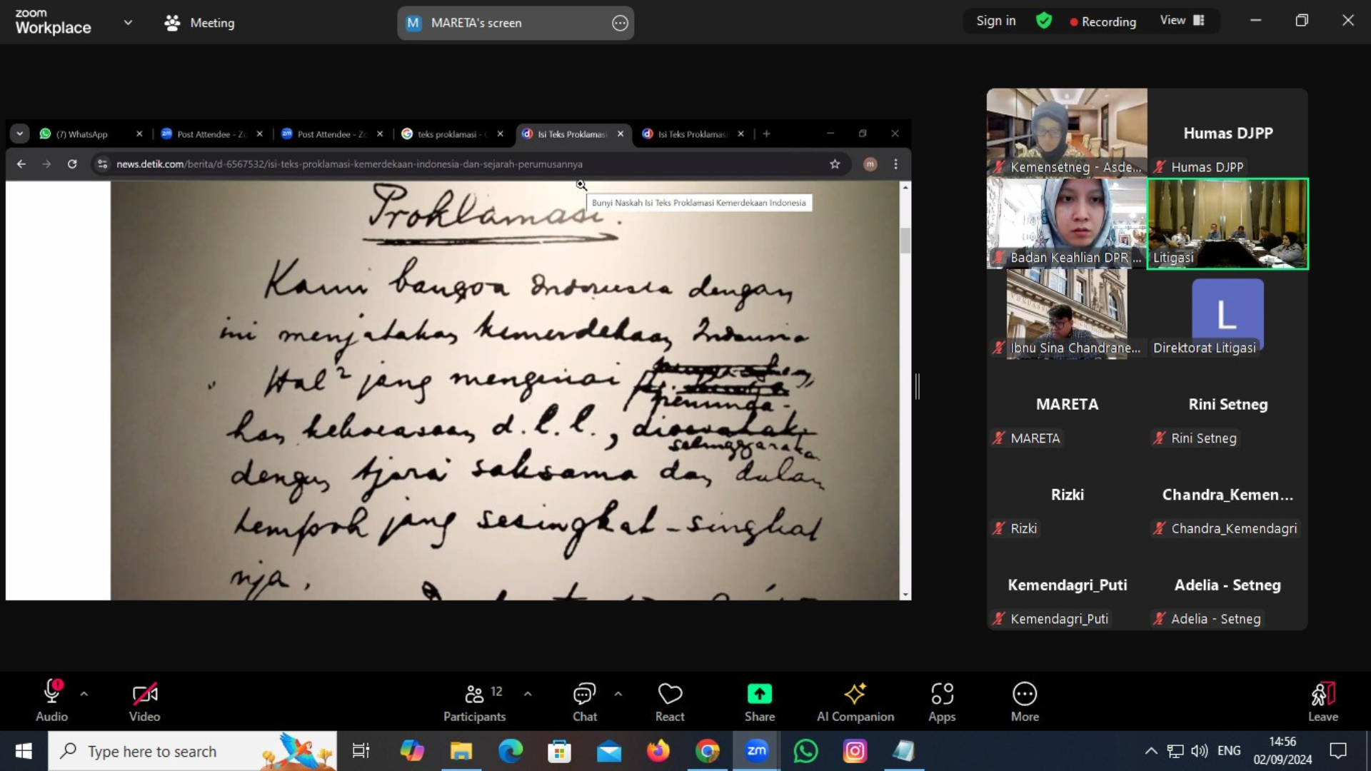
Task: Leave the meeting
Action: (1322, 701)
